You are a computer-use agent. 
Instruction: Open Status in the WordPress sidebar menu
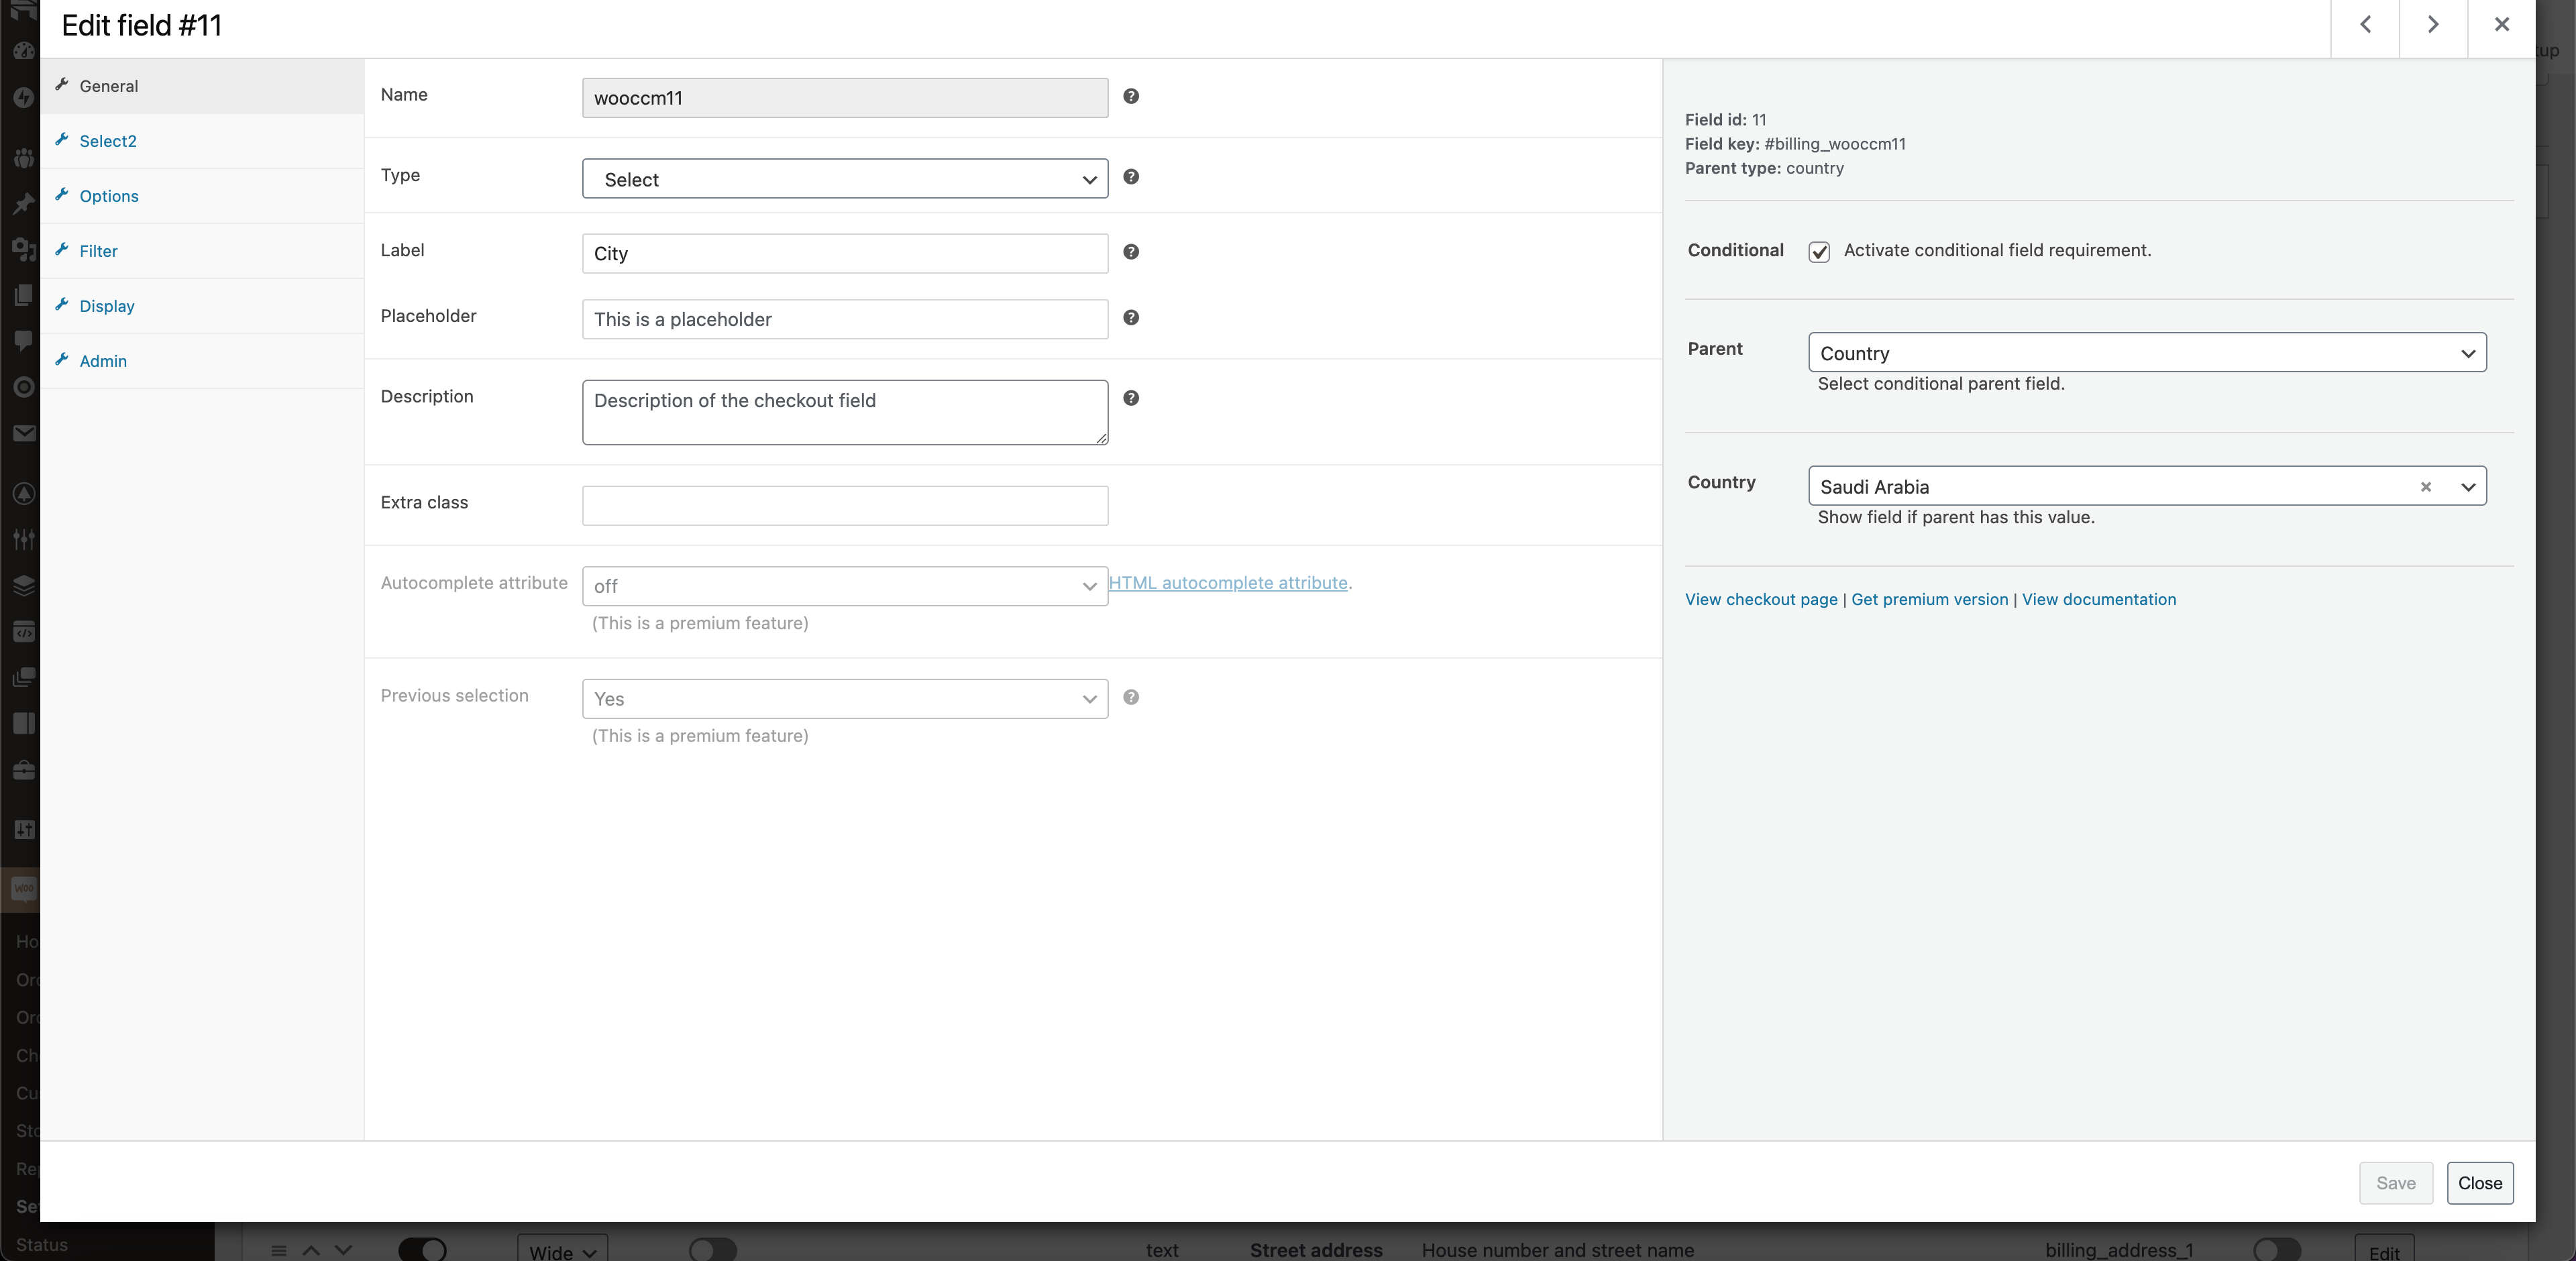point(42,1245)
